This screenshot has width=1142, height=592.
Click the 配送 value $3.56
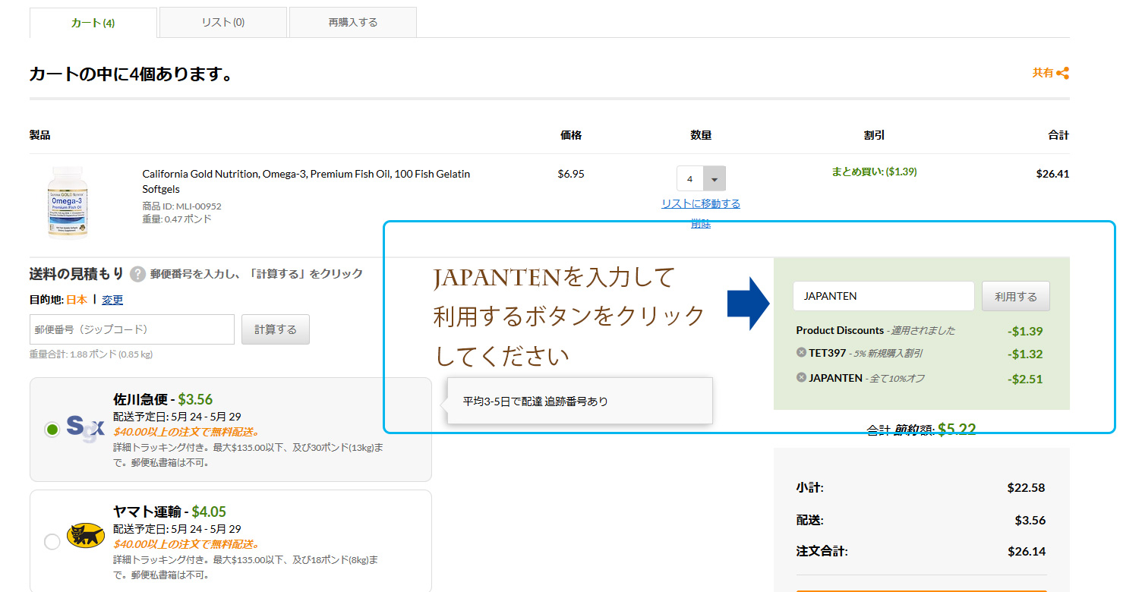(1030, 521)
